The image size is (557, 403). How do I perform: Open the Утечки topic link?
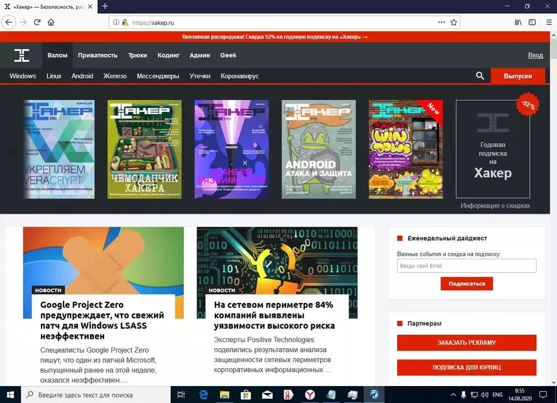point(200,76)
